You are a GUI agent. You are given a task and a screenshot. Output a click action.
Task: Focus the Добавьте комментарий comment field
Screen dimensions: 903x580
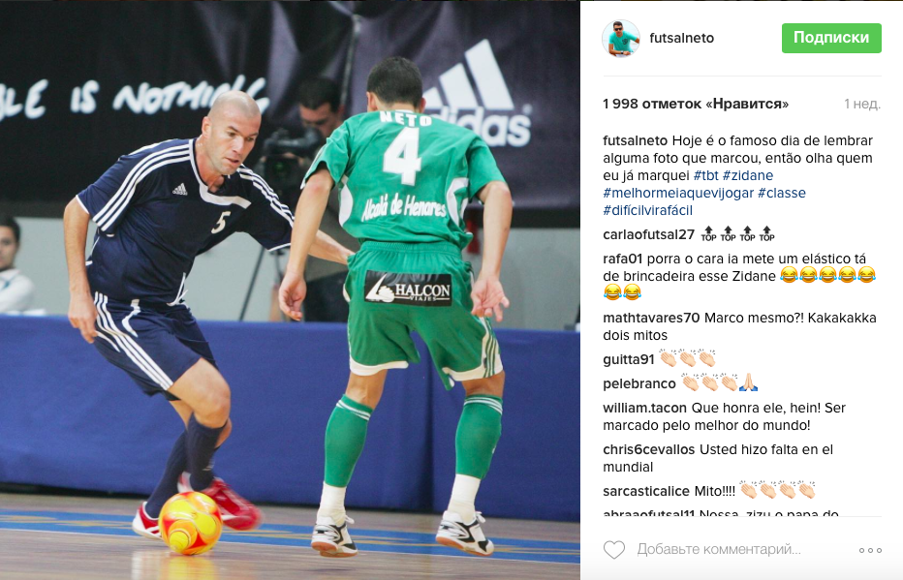coord(719,550)
